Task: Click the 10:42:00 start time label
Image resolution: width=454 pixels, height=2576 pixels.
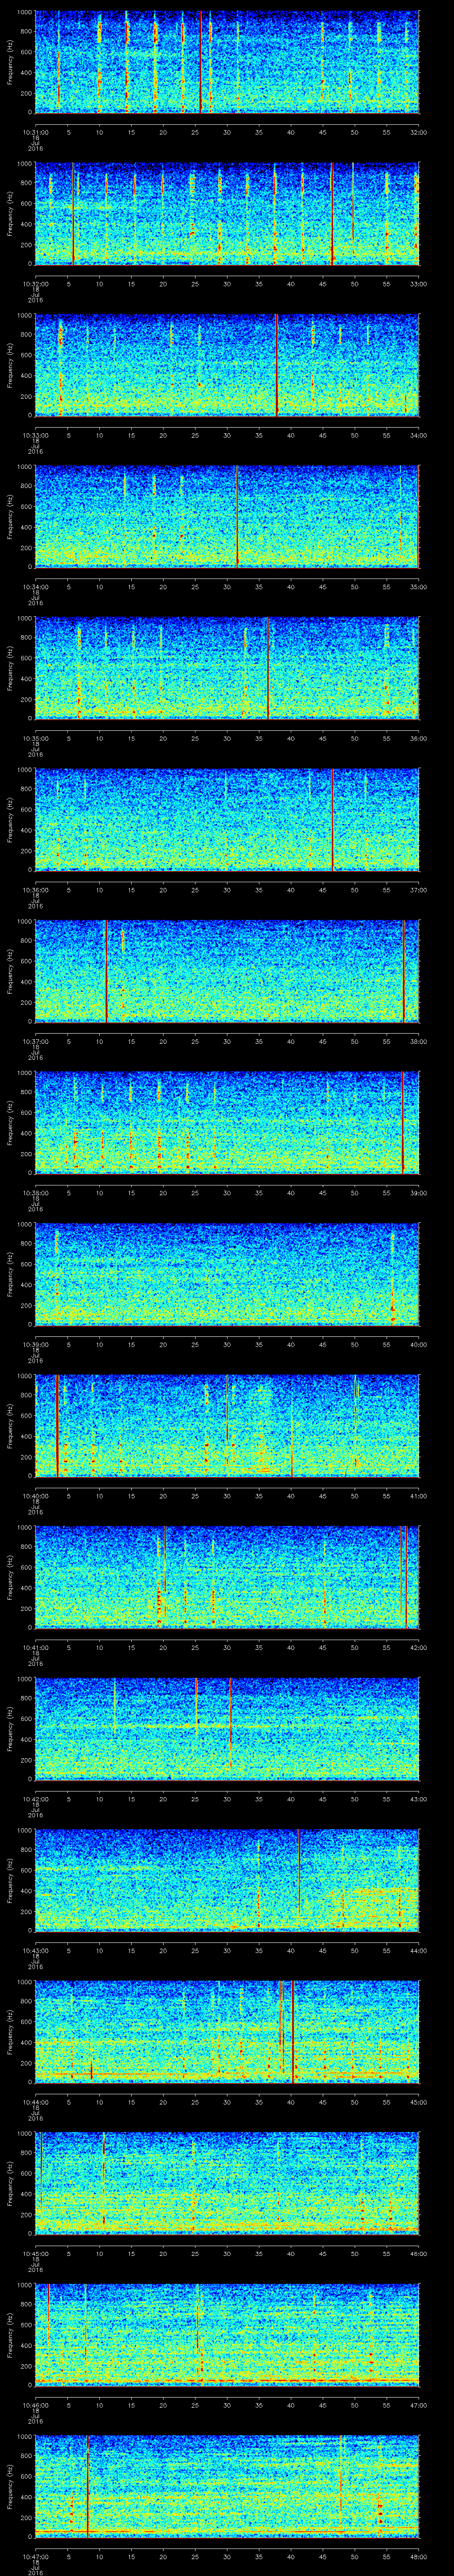Action: [x=35, y=1798]
